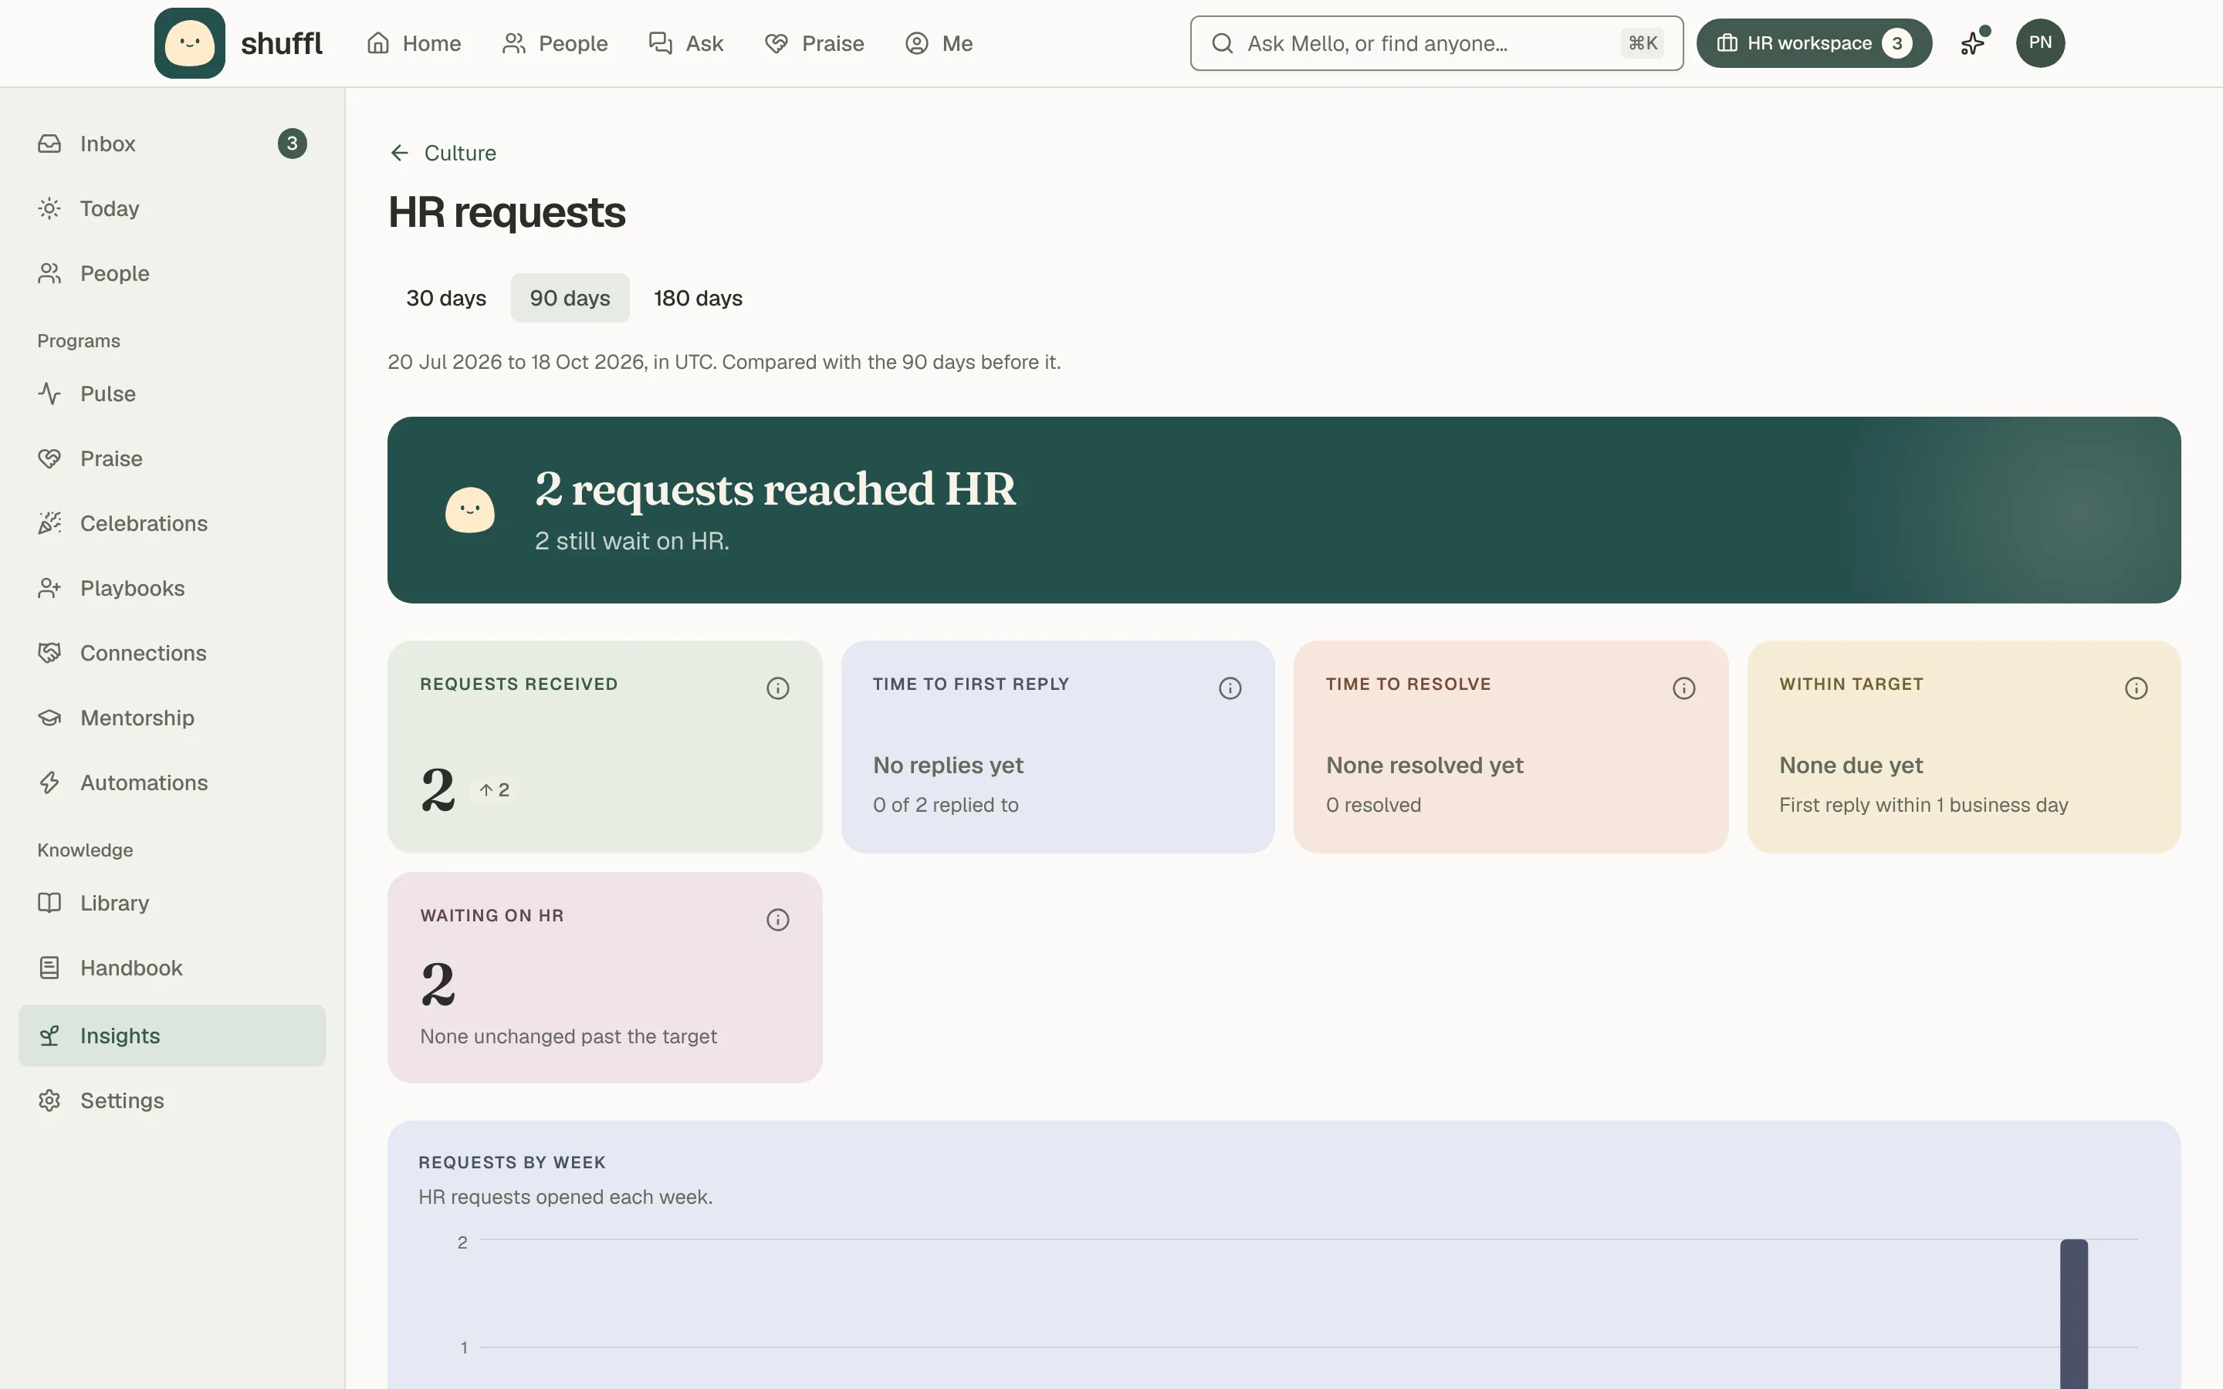This screenshot has height=1389, width=2223.
Task: Open Celebrations program
Action: 172,522
